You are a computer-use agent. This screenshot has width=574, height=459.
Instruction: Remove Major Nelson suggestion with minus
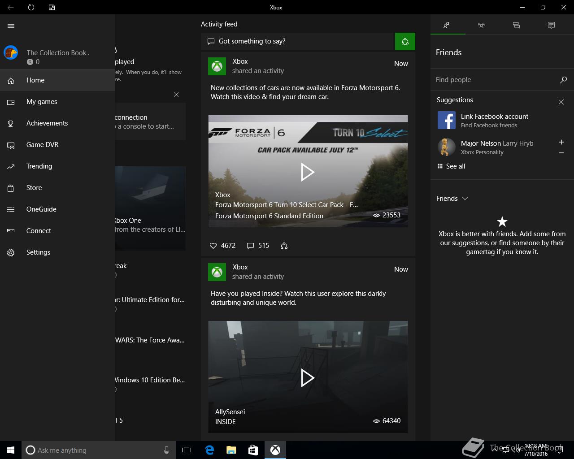tap(561, 153)
